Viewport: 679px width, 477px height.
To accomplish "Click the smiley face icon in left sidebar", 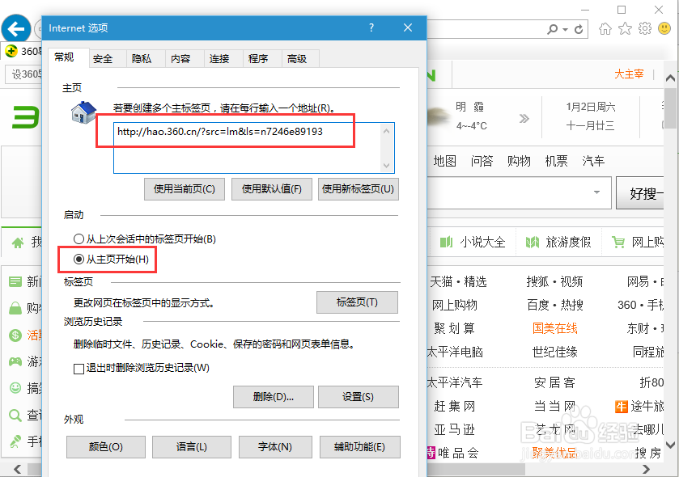I will tap(15, 388).
